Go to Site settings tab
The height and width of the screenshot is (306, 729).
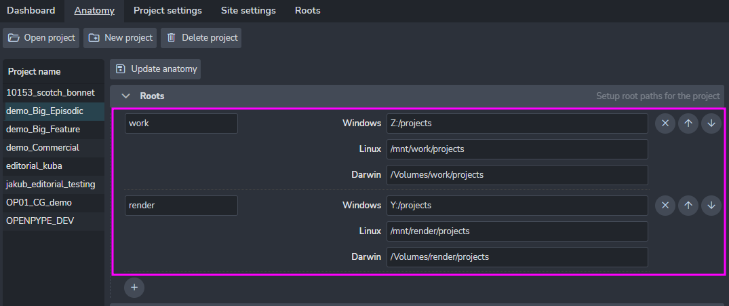248,11
